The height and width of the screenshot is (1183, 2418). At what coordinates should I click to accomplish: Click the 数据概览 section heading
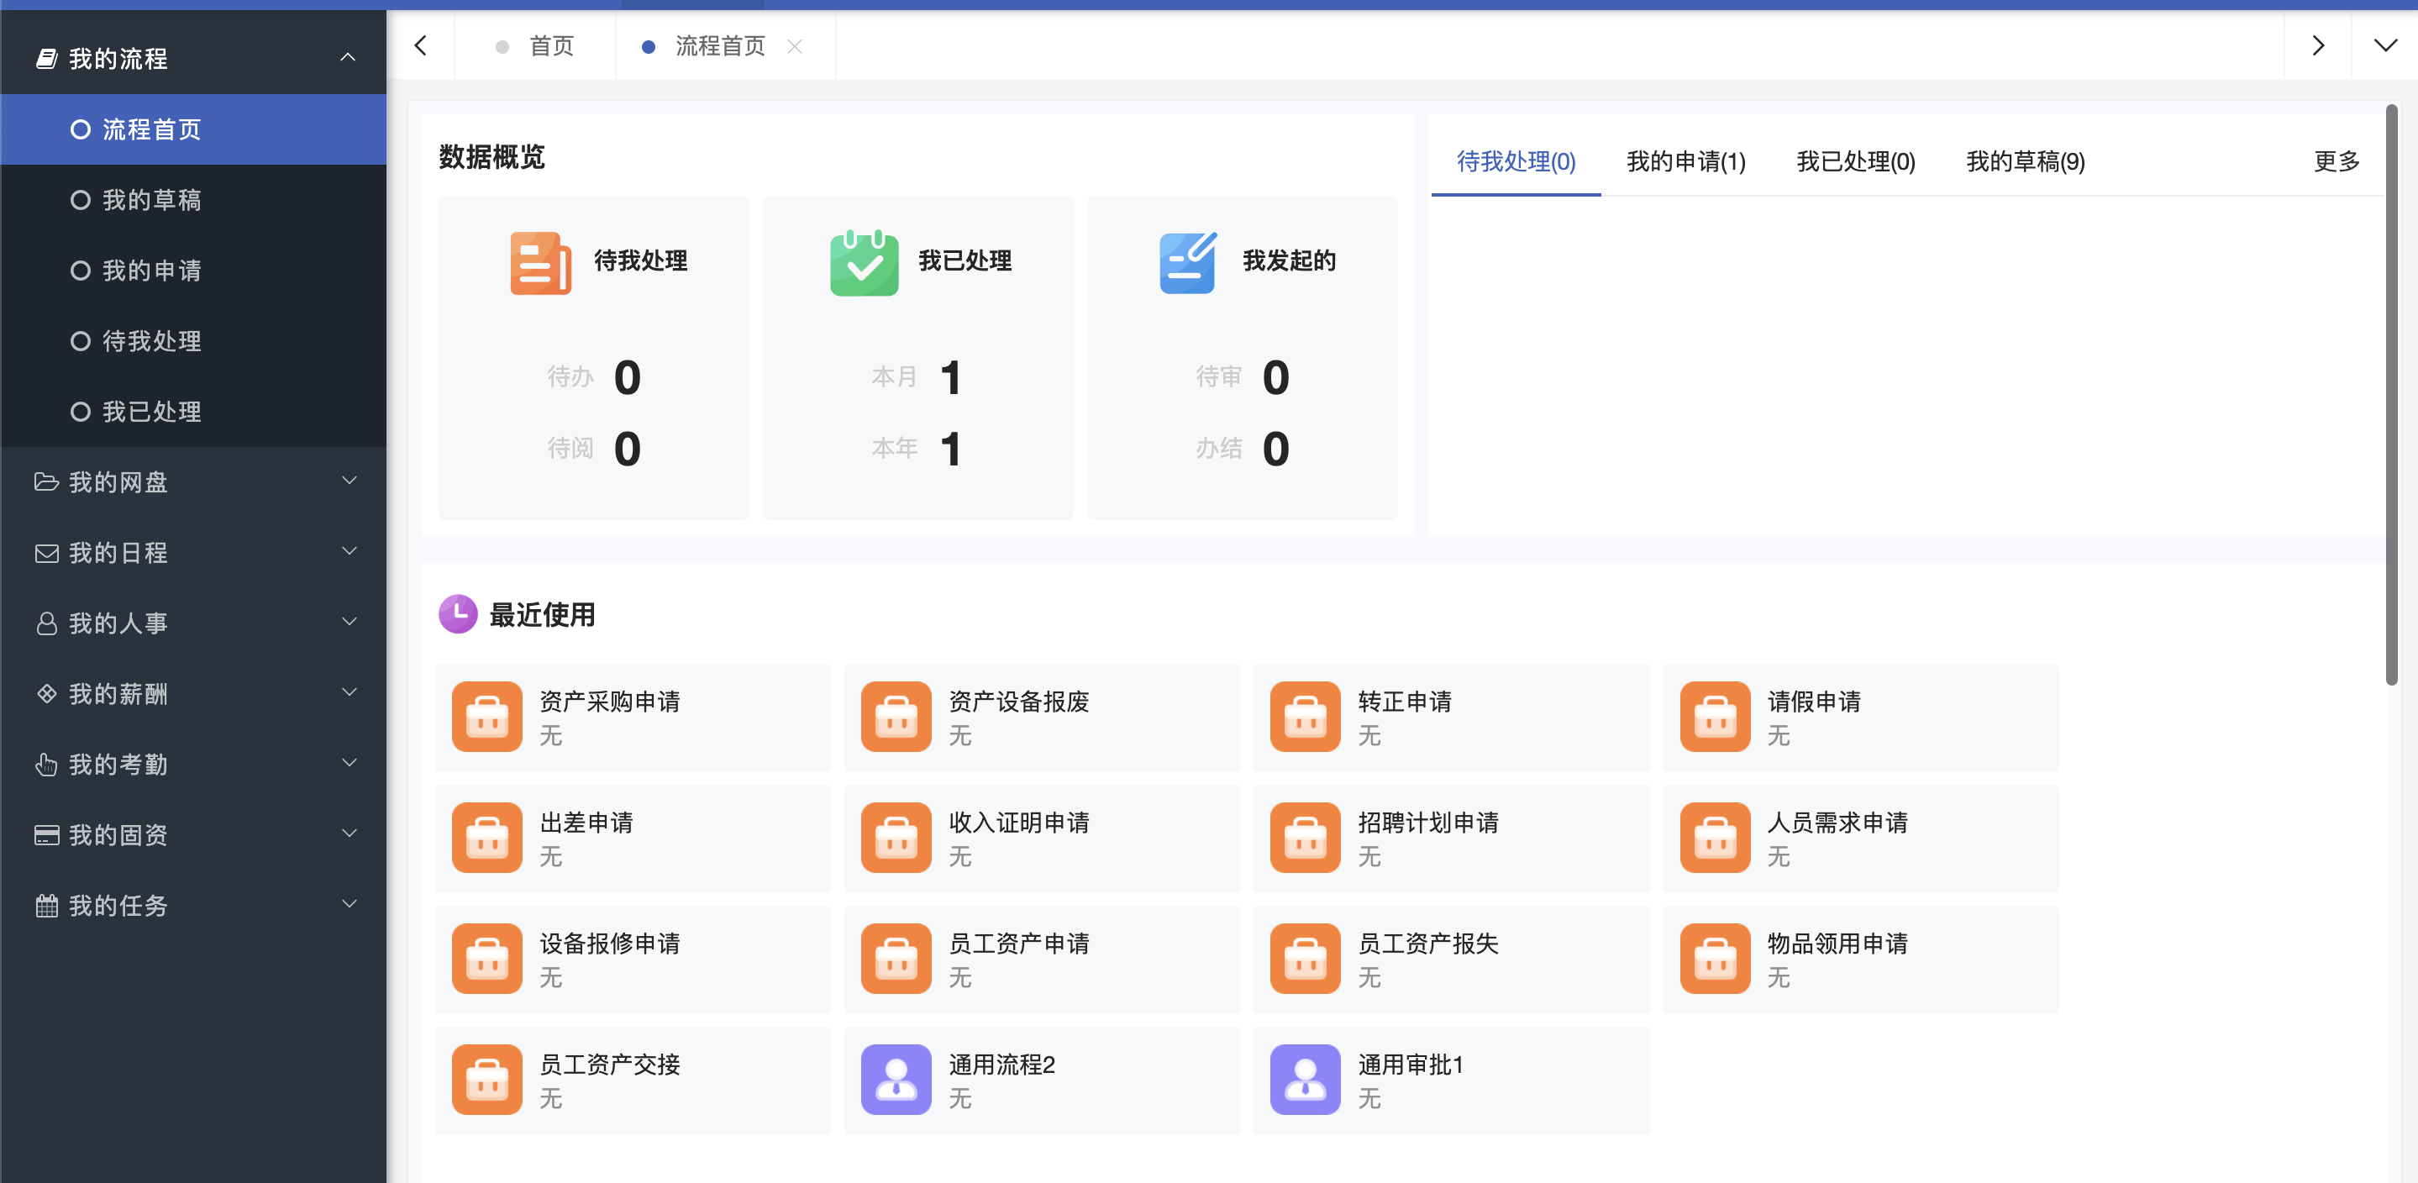point(491,157)
